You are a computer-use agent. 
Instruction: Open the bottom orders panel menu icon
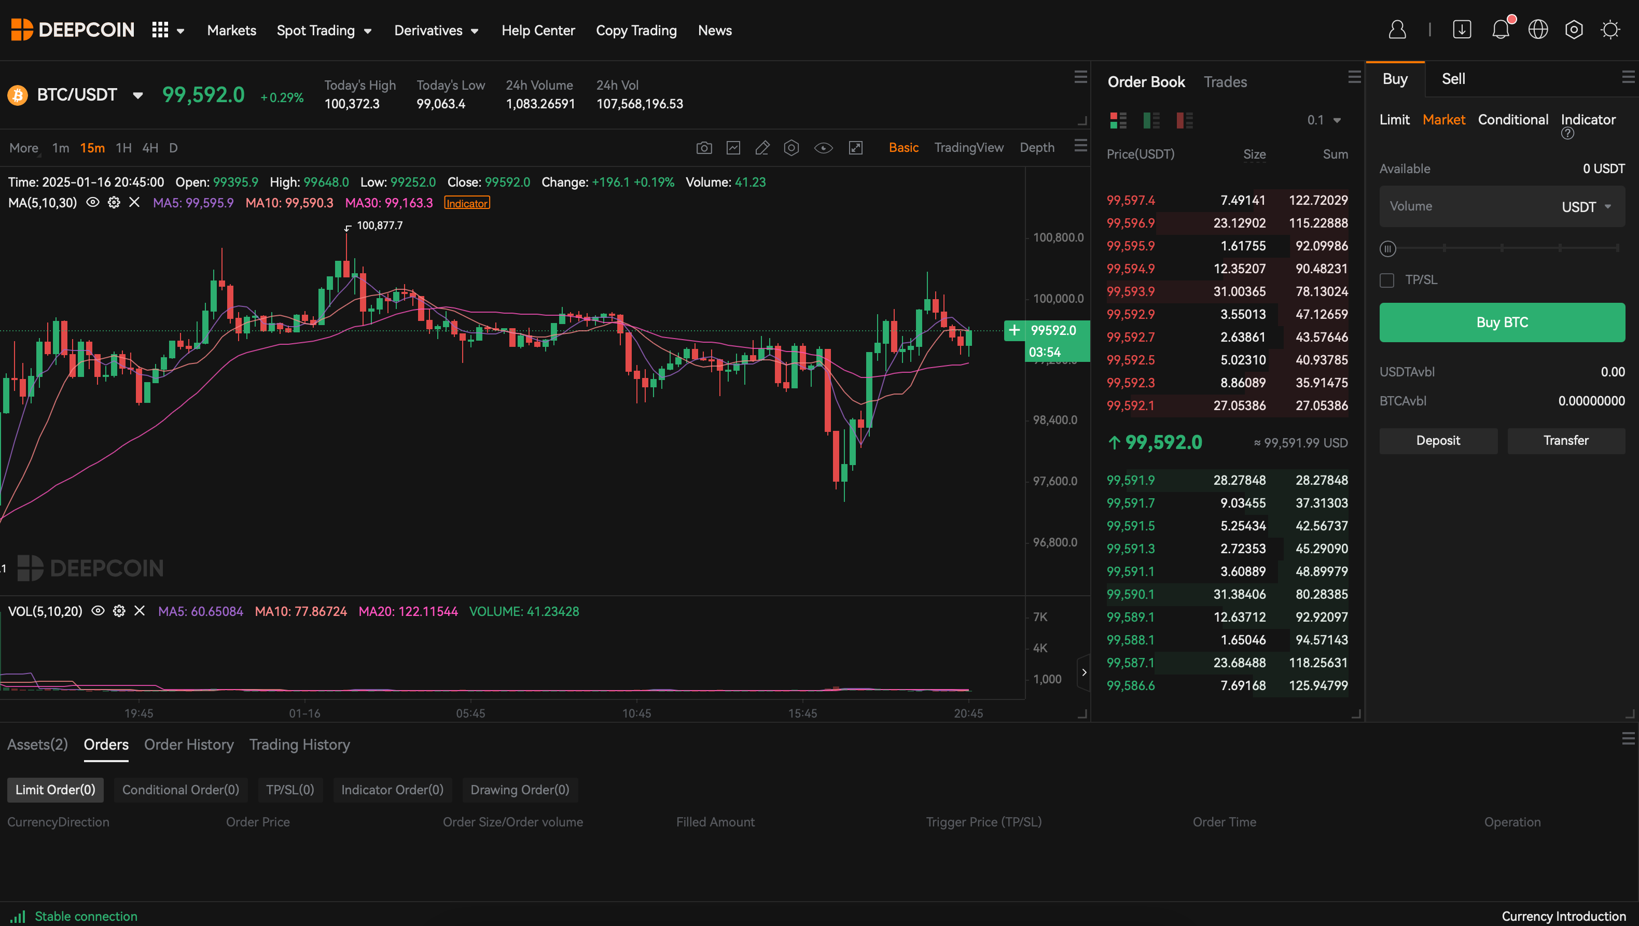pos(1628,738)
